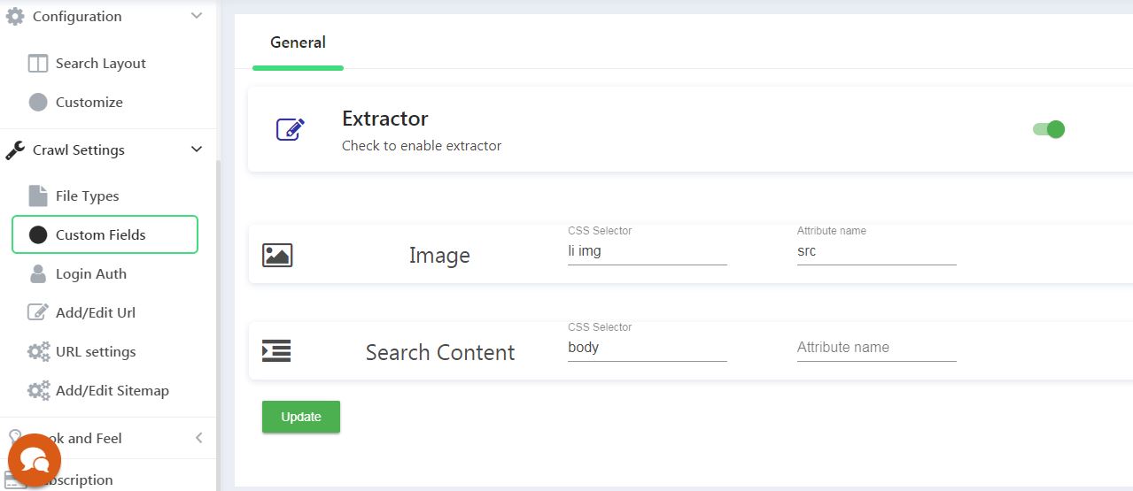
Task: Click the Image CSS Selector field
Action: click(x=647, y=251)
